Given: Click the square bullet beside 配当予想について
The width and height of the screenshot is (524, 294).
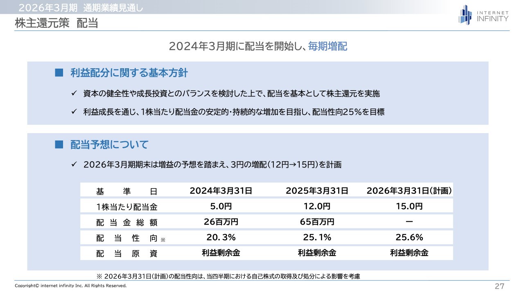Looking at the screenshot, I should 59,145.
